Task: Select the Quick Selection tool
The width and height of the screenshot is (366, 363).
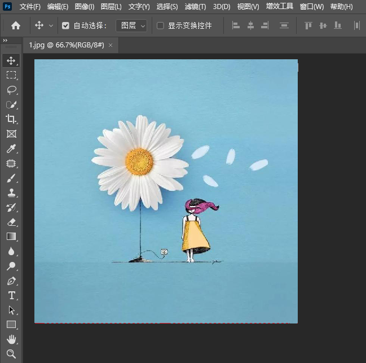Action: point(11,104)
